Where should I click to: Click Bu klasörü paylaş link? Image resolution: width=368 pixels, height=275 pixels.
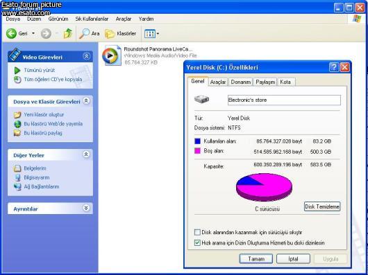tap(43, 133)
